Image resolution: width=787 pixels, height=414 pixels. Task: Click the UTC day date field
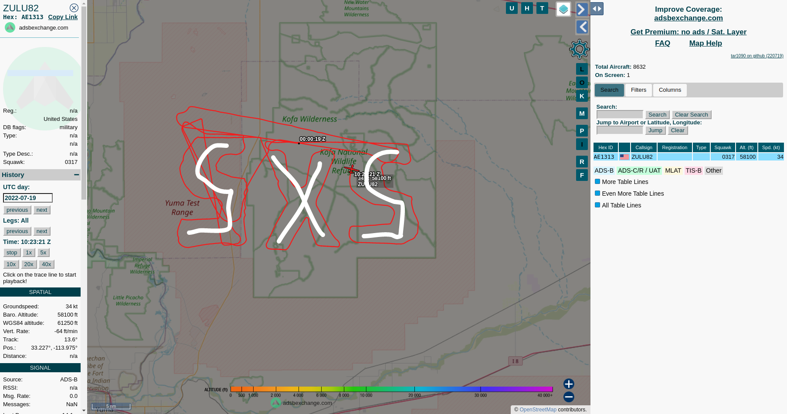click(28, 198)
